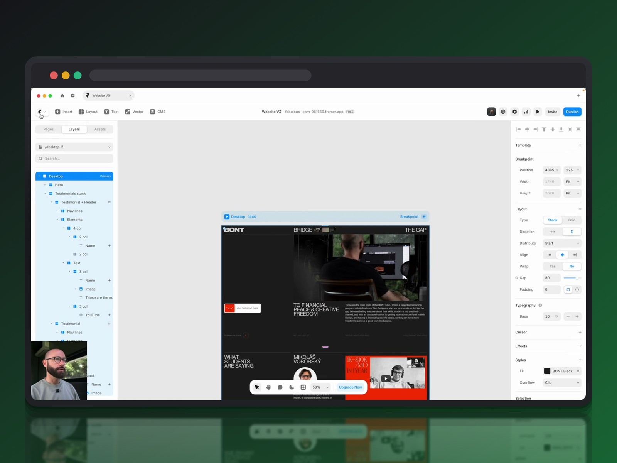The image size is (617, 463).
Task: Align bottom edges icon
Action: 561,129
